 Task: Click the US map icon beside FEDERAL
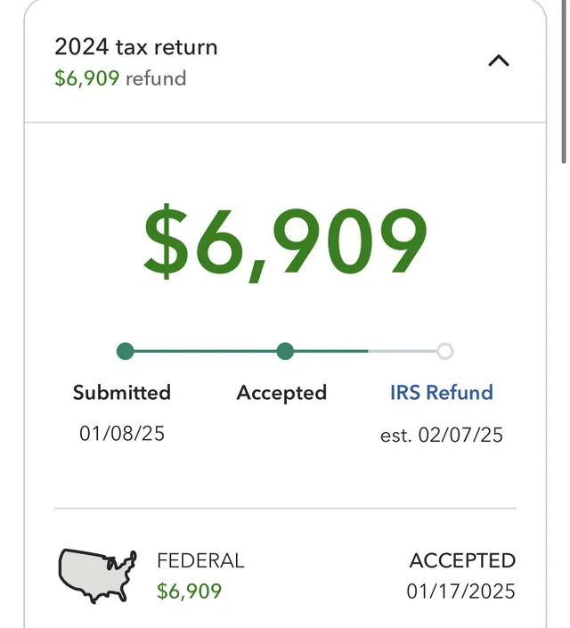coord(97,575)
